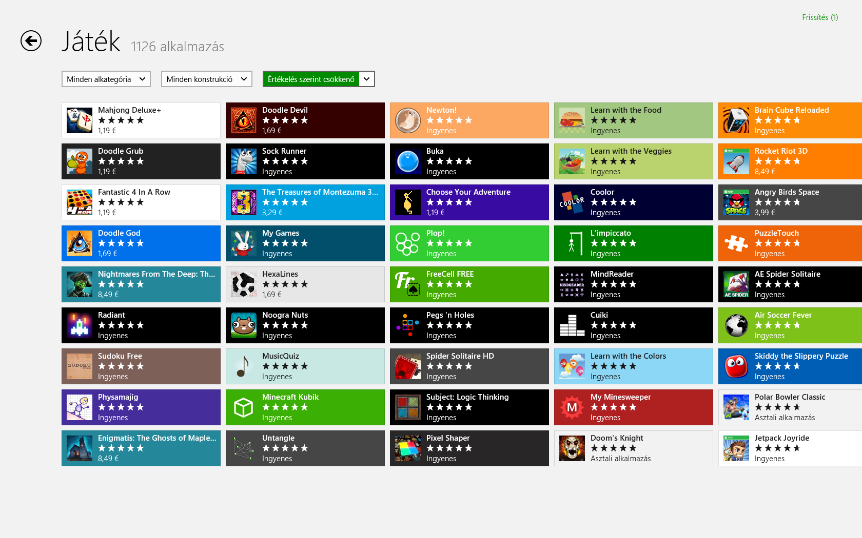This screenshot has width=862, height=538.
Task: Open the Coolor app icon
Action: click(572, 202)
